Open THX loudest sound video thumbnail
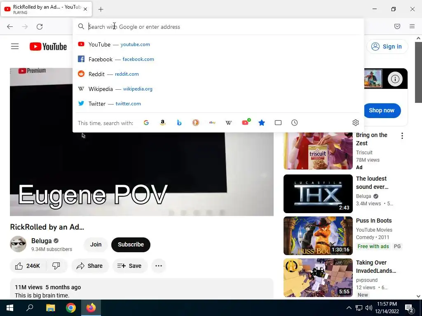 (318, 194)
